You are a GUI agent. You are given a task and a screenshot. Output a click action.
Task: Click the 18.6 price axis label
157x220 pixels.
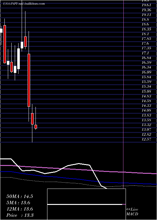point(145,24)
